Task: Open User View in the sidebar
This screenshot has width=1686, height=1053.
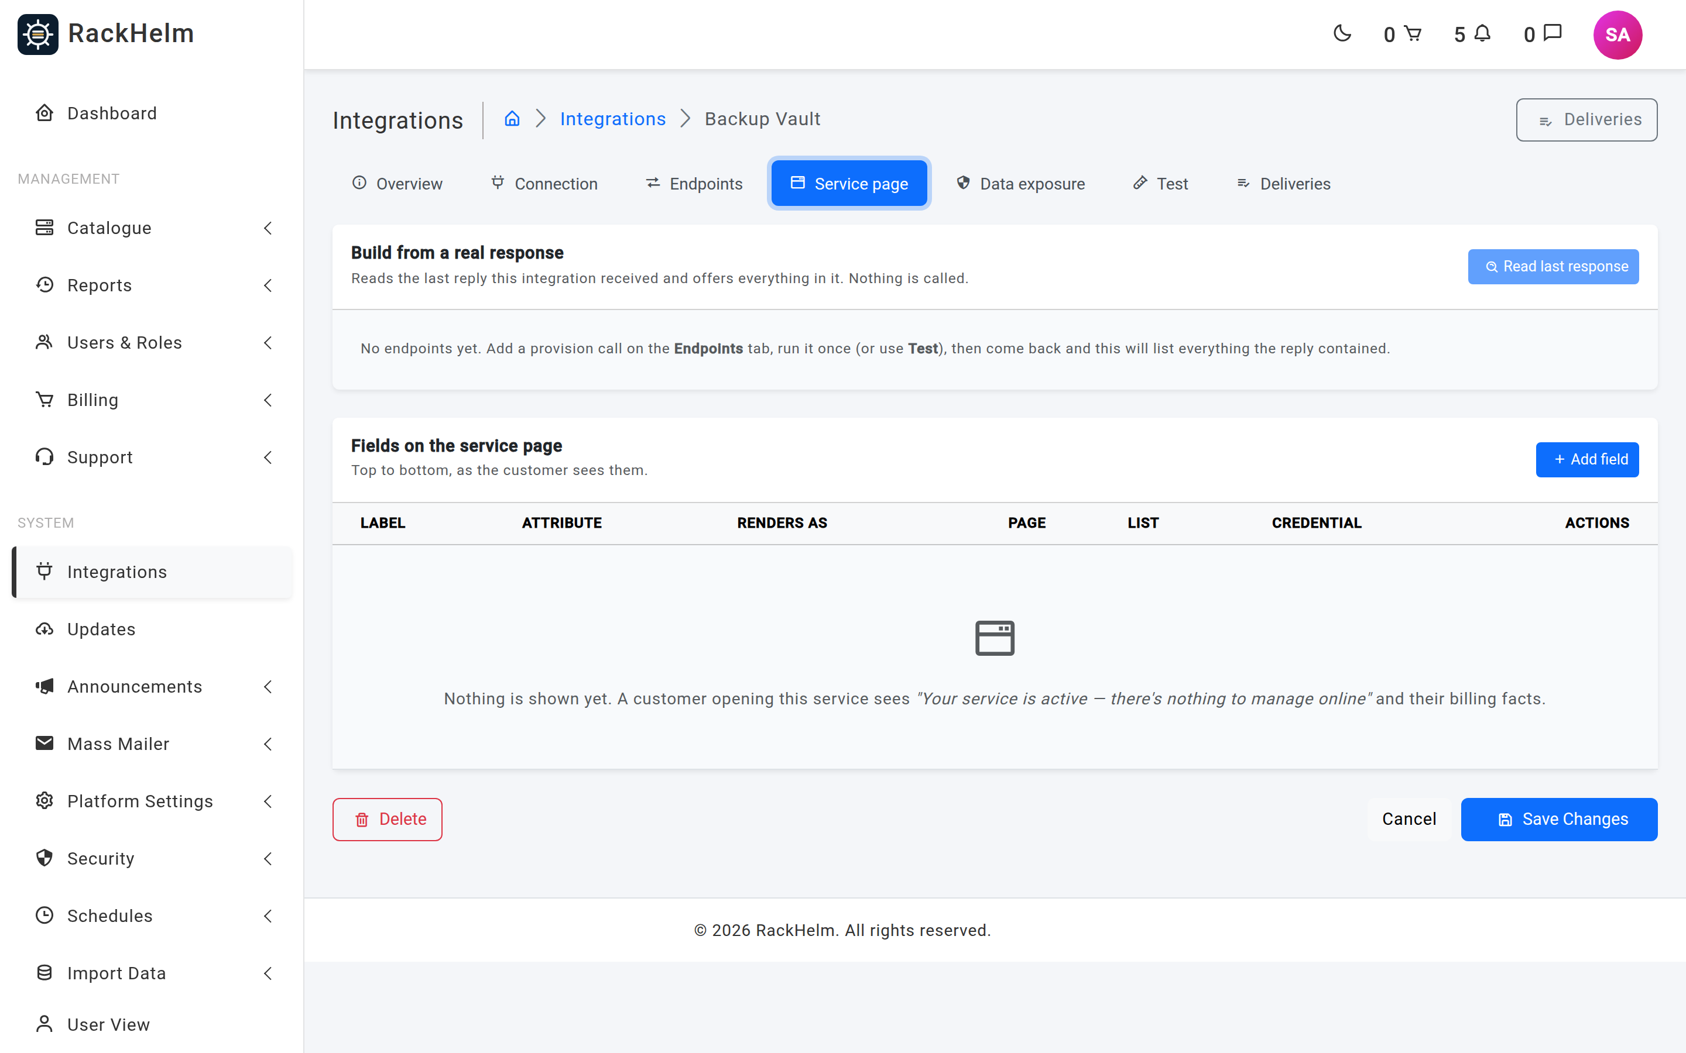Action: [152, 1024]
